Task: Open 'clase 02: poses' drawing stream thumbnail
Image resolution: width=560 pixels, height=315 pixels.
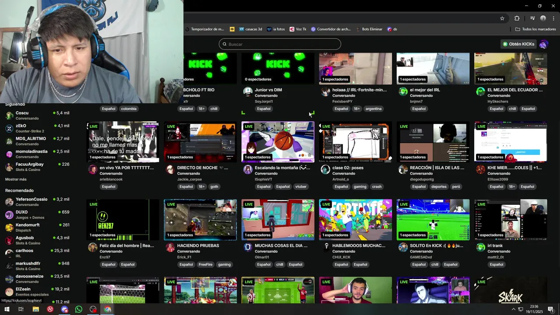Action: pos(355,142)
